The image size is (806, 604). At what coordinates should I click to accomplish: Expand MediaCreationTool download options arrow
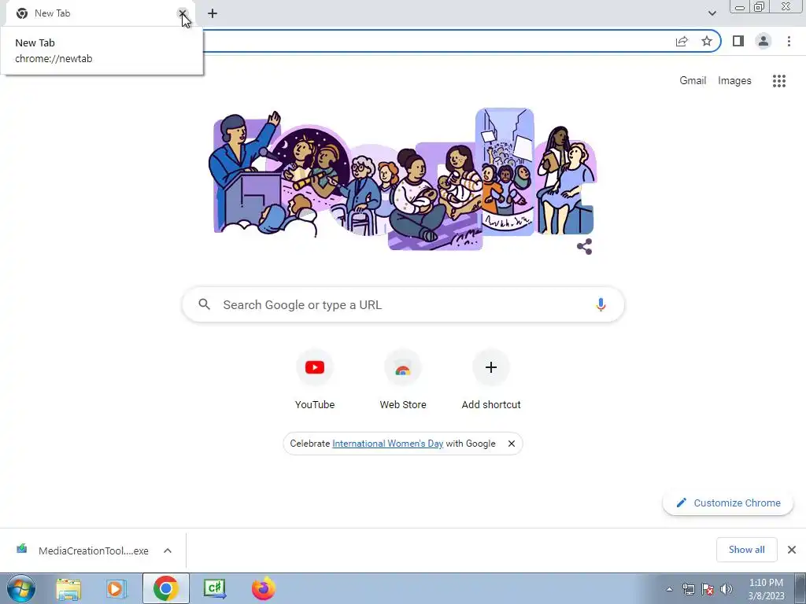point(168,551)
